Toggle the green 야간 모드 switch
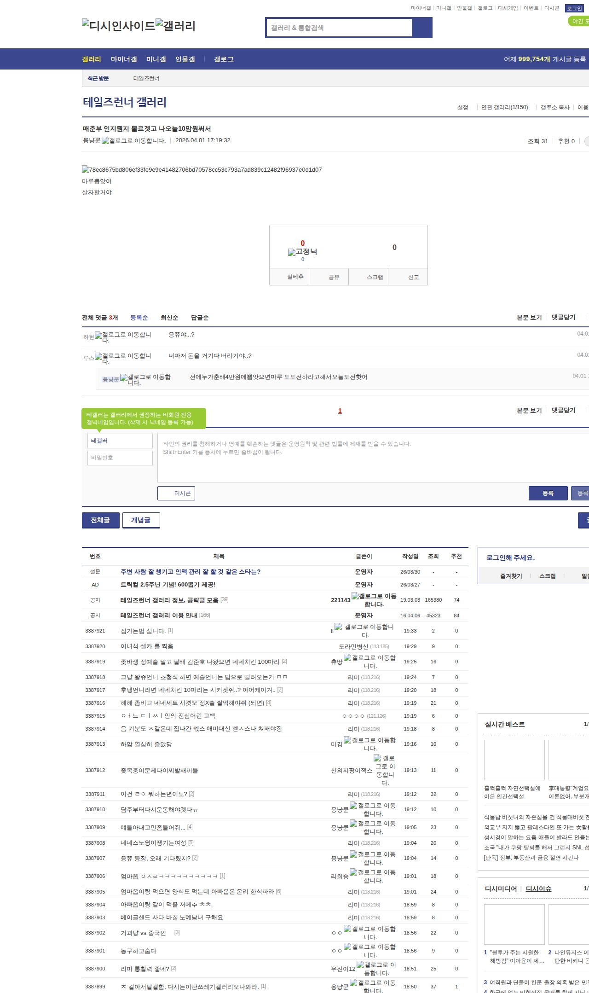 pos(578,21)
